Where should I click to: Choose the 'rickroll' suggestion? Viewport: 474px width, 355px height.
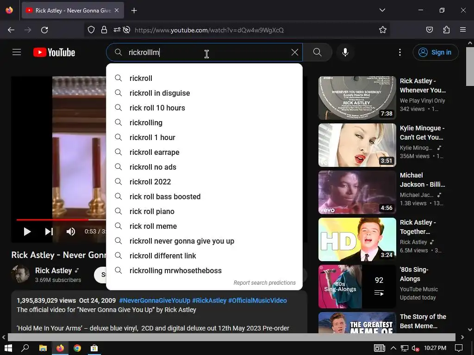click(204, 78)
